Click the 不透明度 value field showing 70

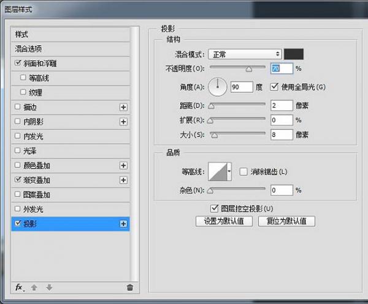click(x=282, y=69)
